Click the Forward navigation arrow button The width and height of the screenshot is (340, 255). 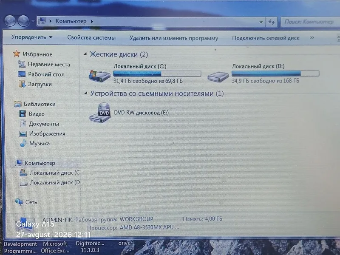[23, 21]
